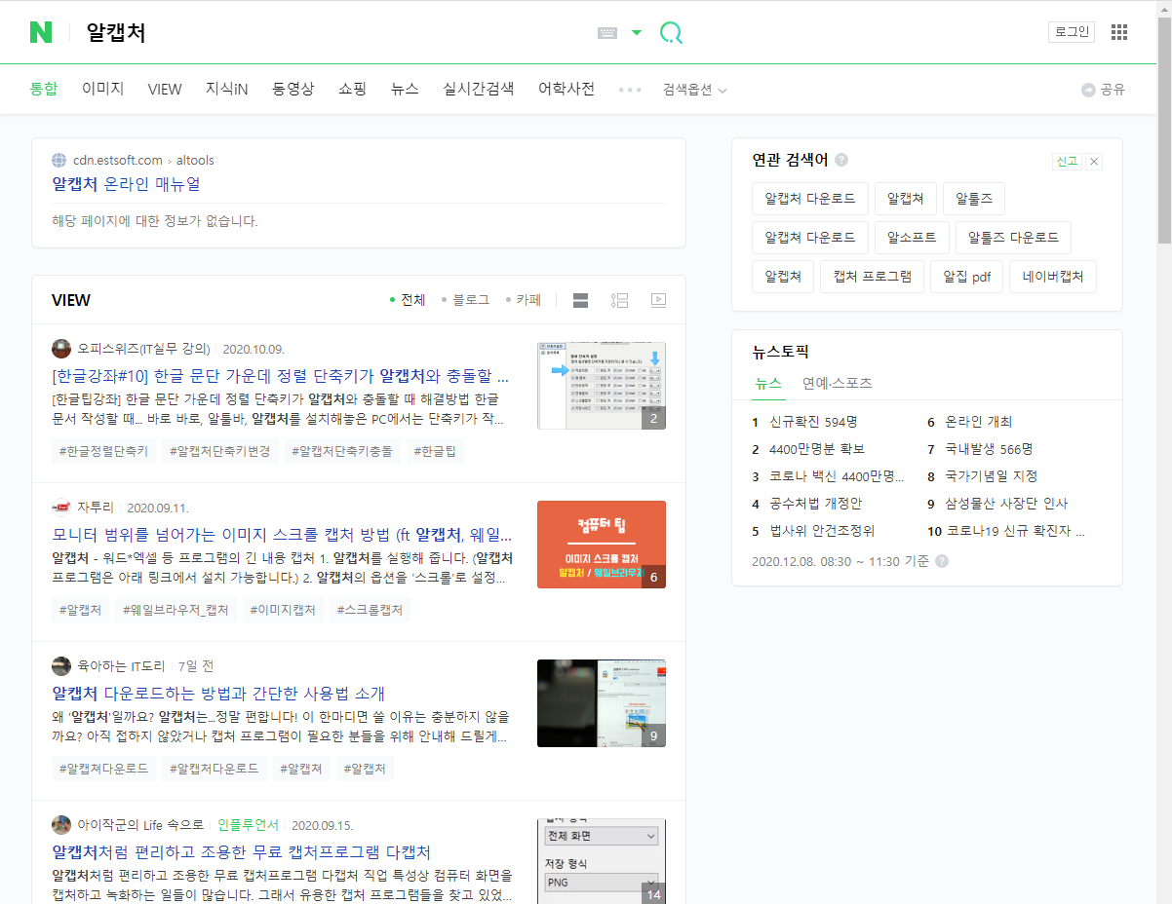Open the 한글강좌#10 post title

[x=281, y=376]
